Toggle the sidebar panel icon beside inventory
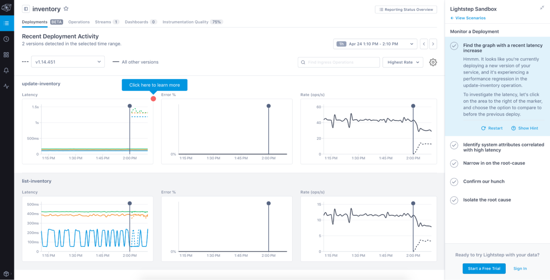Viewport: 550px width, 280px height. [25, 9]
